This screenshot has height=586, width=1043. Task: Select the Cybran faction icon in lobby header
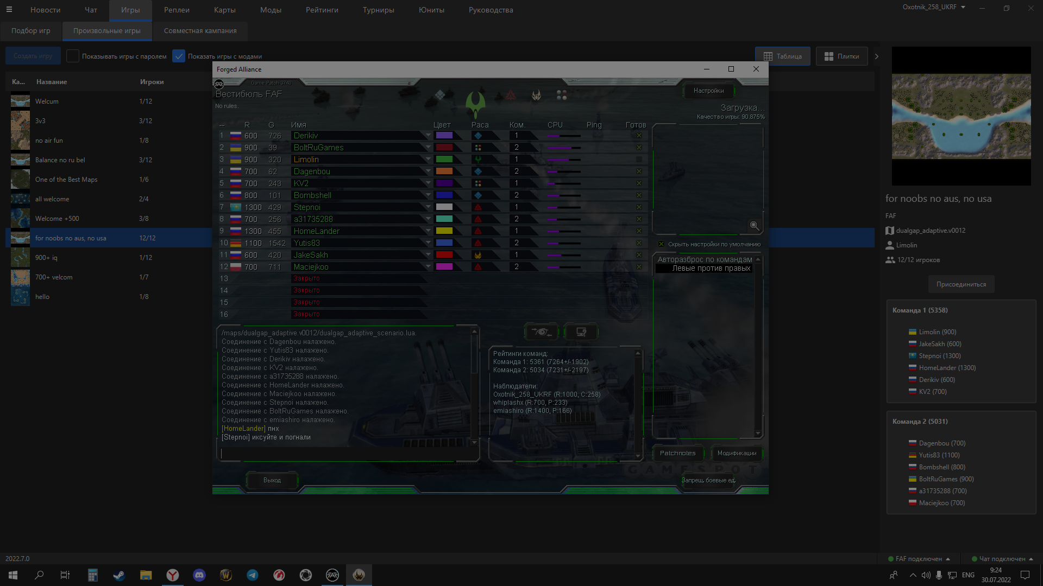click(x=511, y=95)
